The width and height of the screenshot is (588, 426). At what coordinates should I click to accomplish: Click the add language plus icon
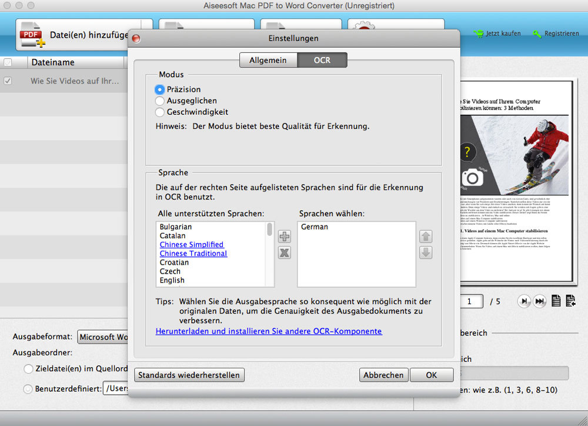pos(284,237)
